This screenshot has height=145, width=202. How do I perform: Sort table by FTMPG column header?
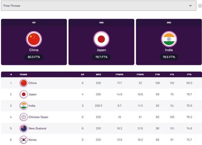119,75
